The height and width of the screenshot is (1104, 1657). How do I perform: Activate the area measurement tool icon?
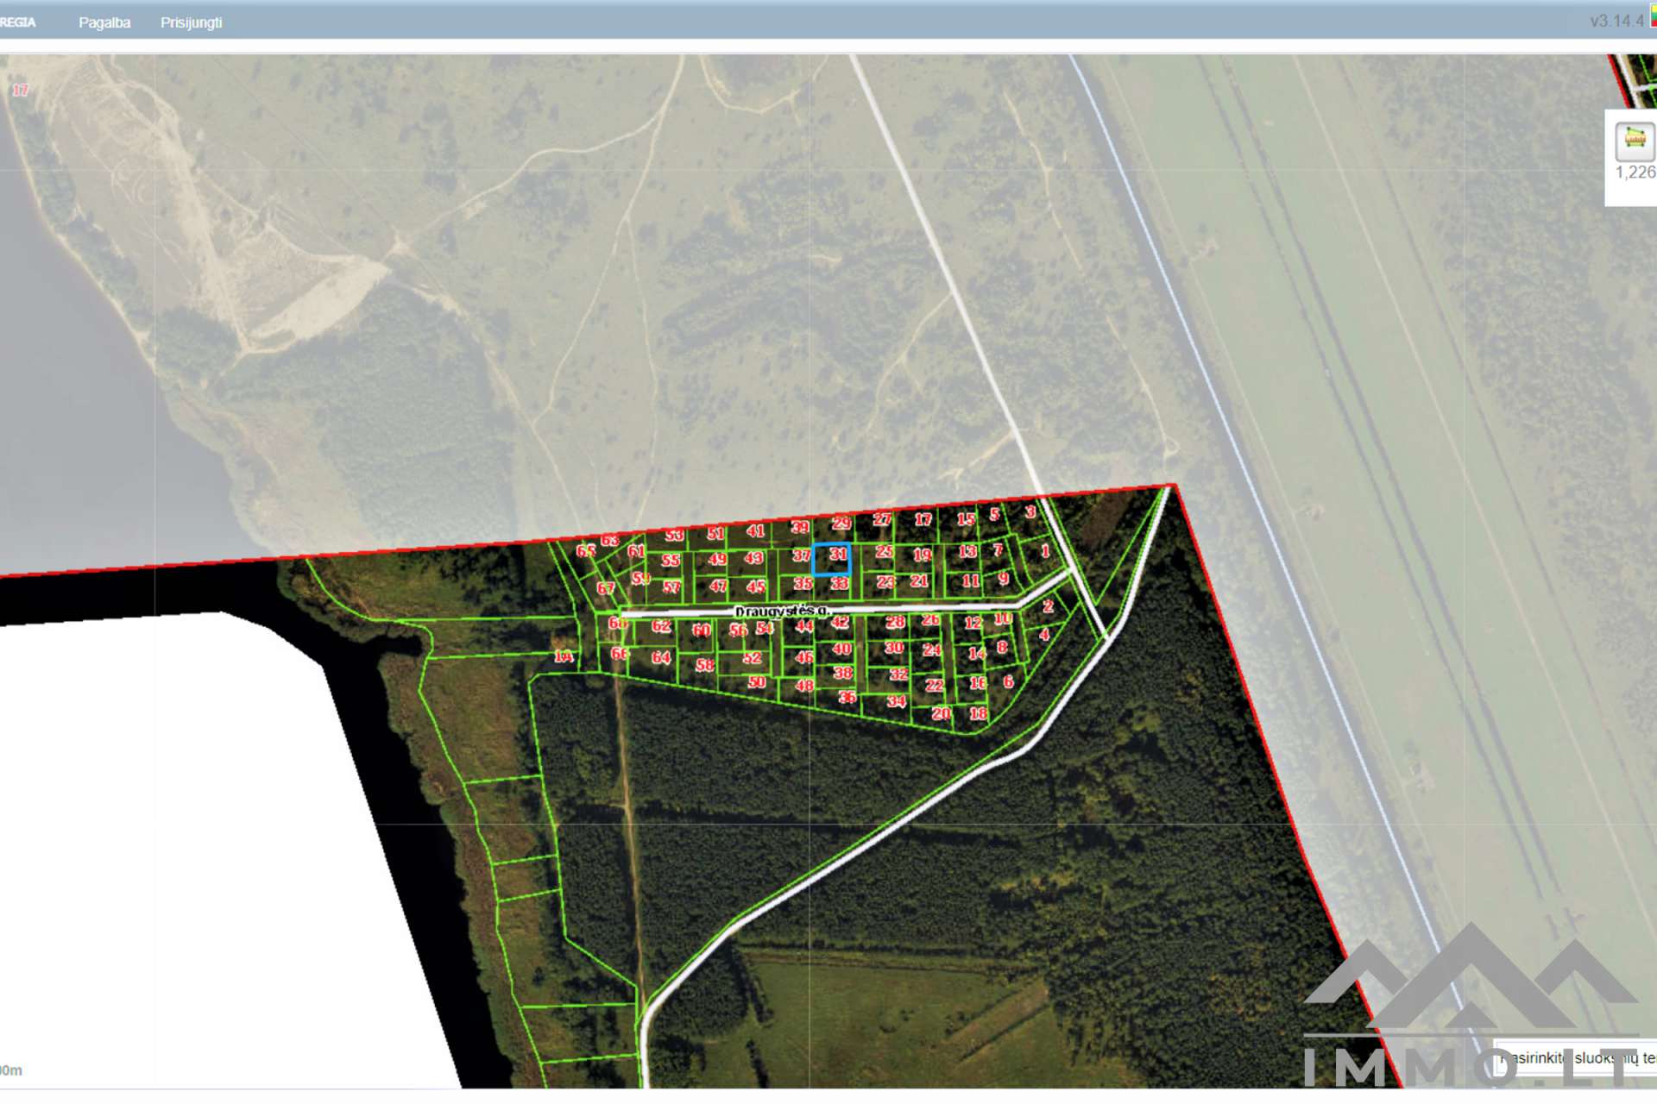[1635, 141]
